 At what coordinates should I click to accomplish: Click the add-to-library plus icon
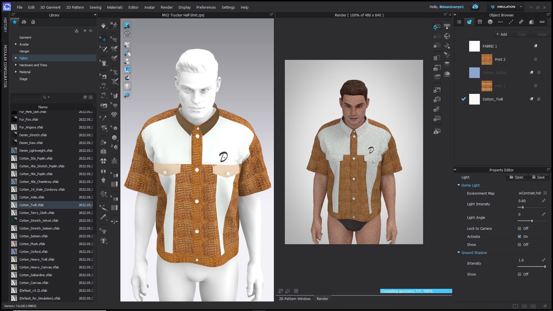[x=85, y=31]
